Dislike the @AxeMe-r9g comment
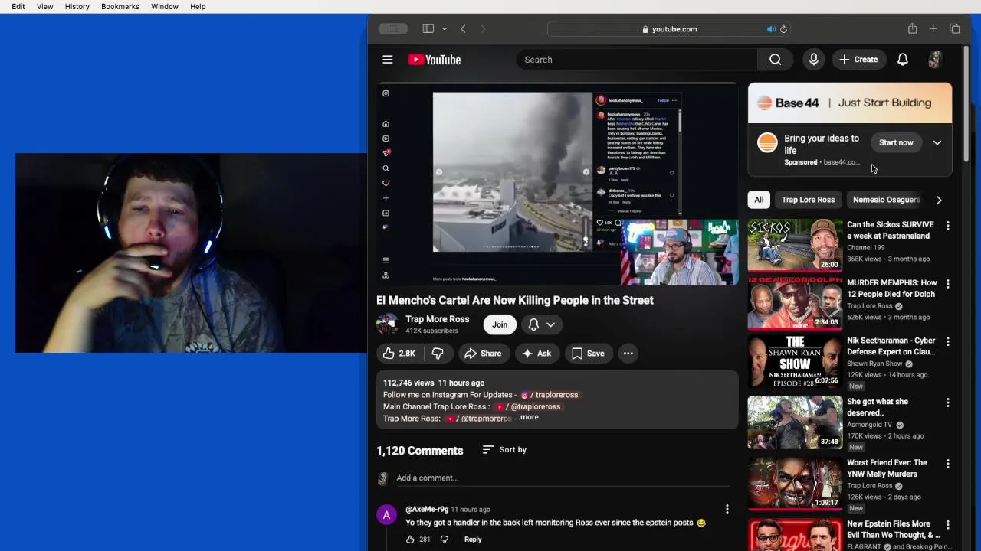Screen dimensions: 981x551 pos(444,540)
